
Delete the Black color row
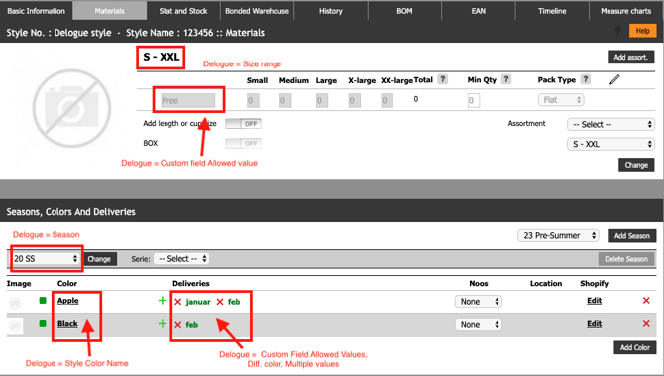(646, 323)
